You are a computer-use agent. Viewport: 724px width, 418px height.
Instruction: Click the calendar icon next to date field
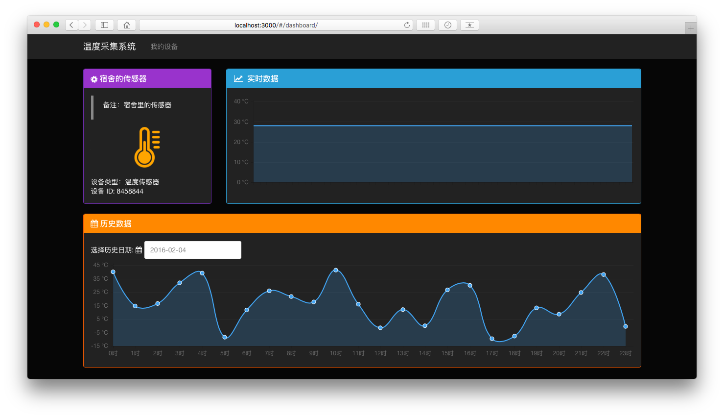(x=139, y=250)
